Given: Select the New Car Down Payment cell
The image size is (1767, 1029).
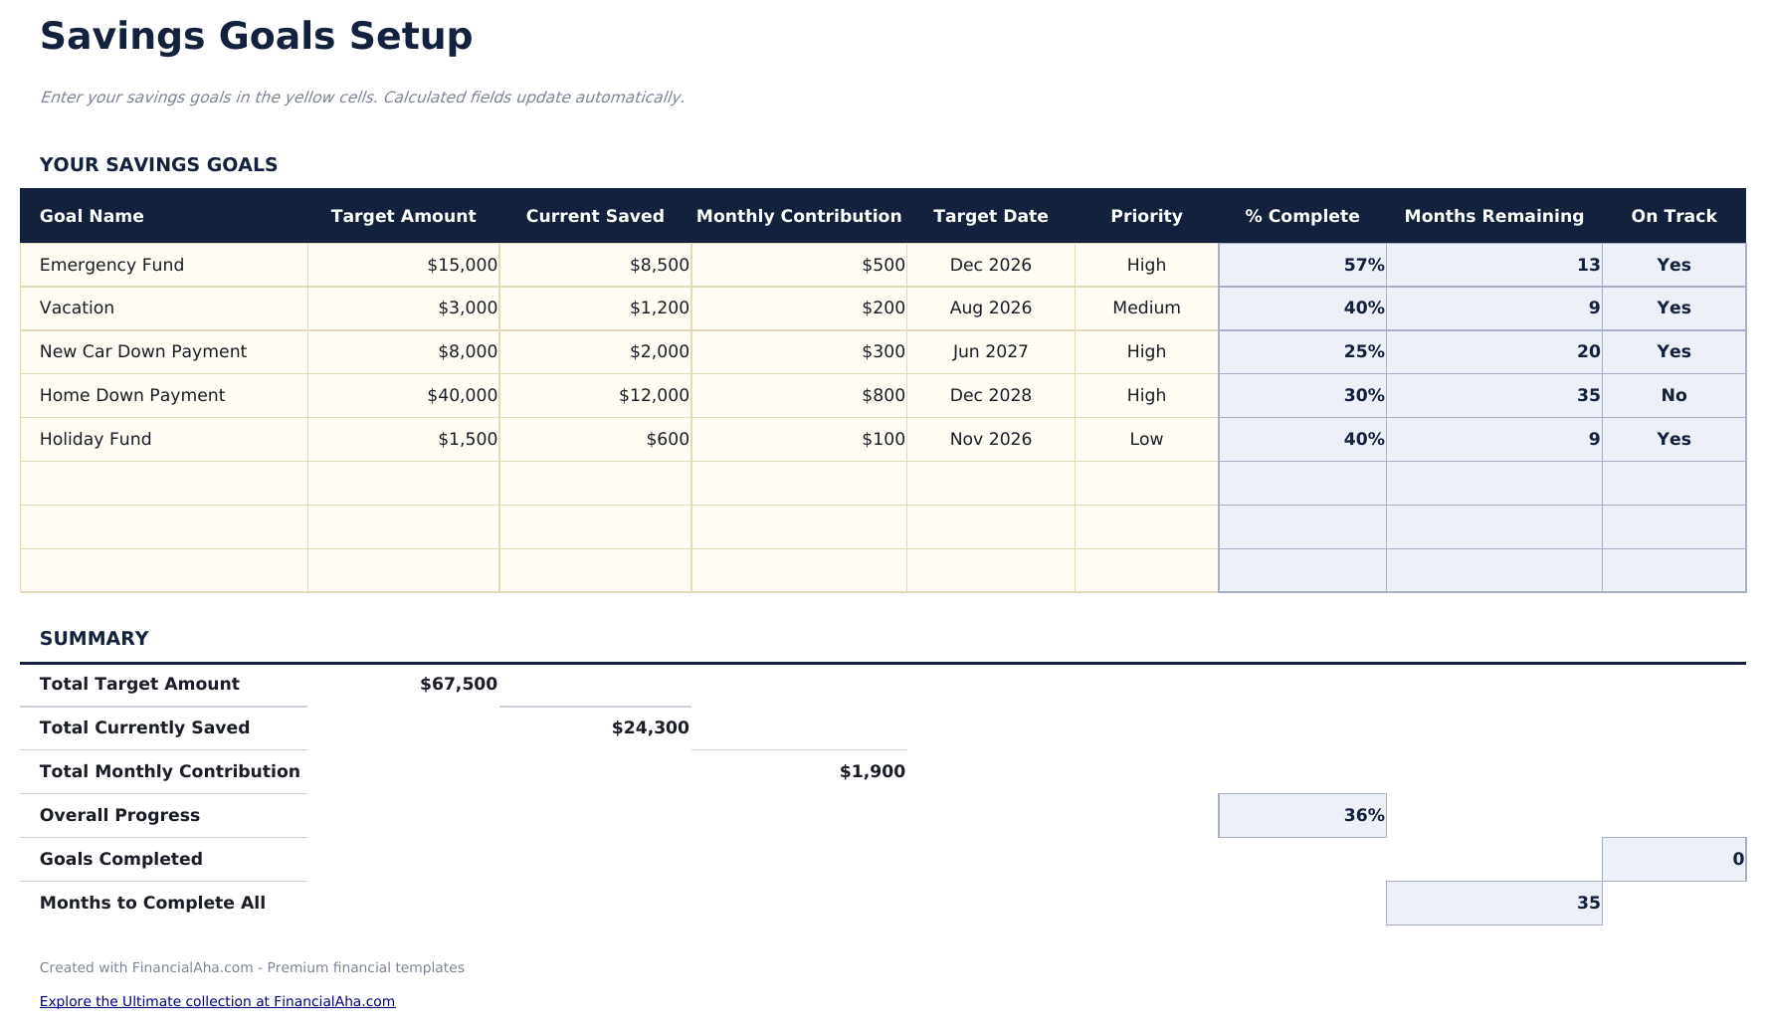Looking at the screenshot, I should tap(142, 351).
